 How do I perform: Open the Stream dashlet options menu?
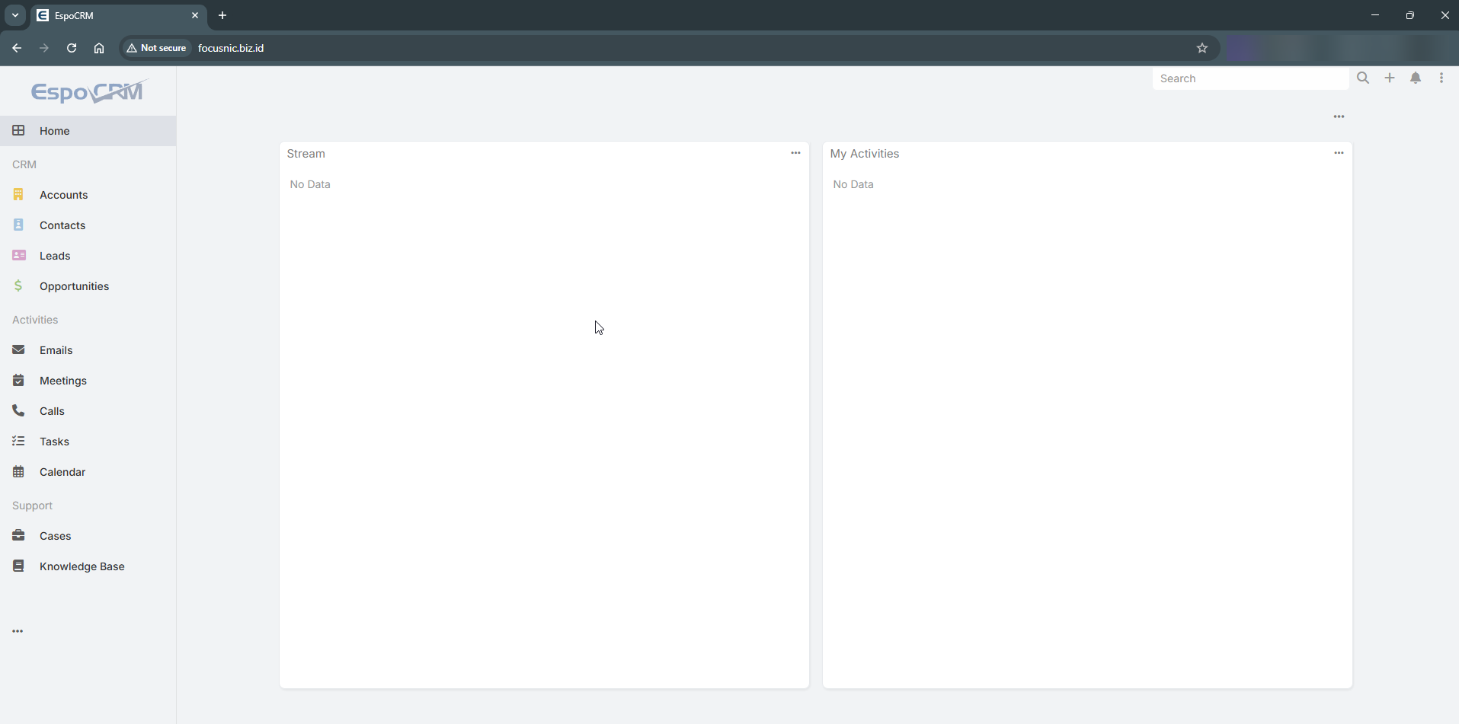pyautogui.click(x=795, y=153)
